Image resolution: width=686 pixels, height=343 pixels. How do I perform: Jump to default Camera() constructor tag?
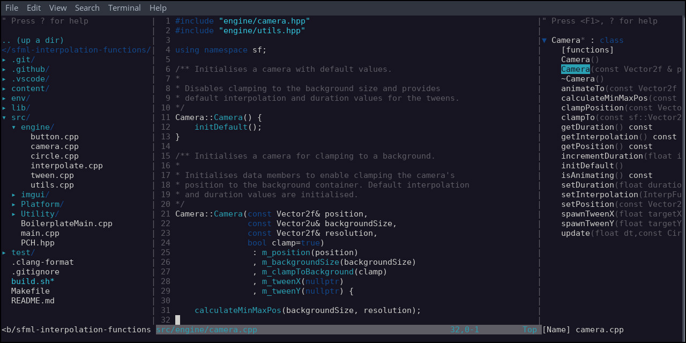pos(580,59)
